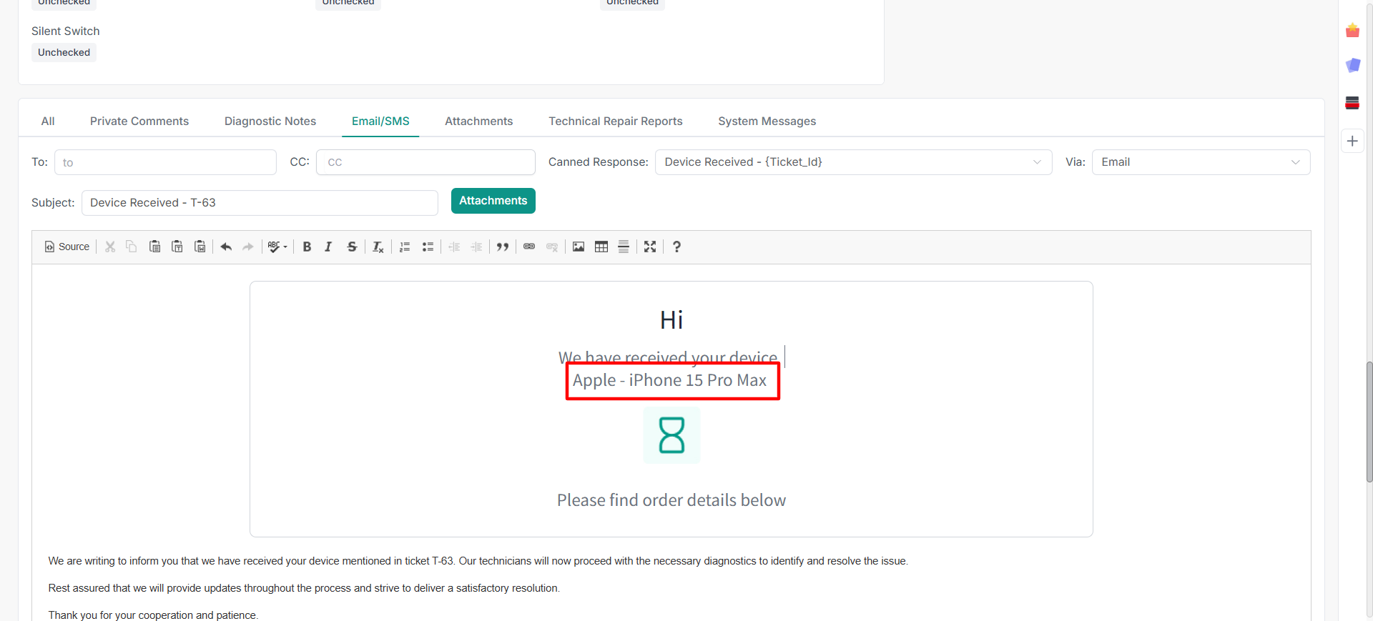Screen dimensions: 1373x621
Task: Click the Paste clipboard icon
Action: pos(154,247)
